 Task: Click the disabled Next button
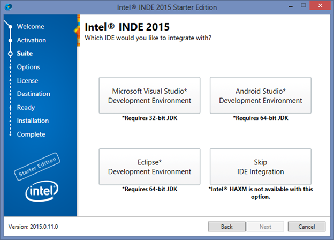[x=265, y=227]
